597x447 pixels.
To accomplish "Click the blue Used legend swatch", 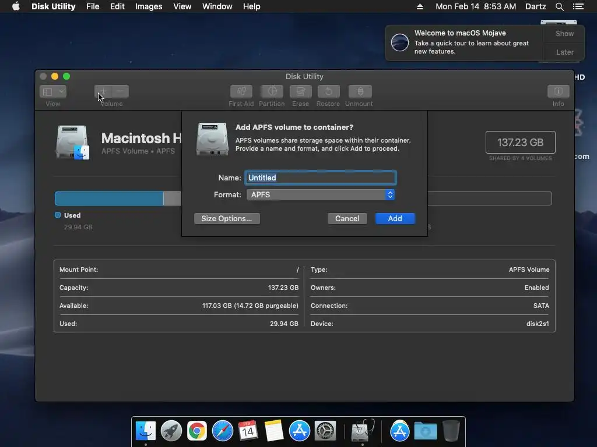I will [x=58, y=215].
